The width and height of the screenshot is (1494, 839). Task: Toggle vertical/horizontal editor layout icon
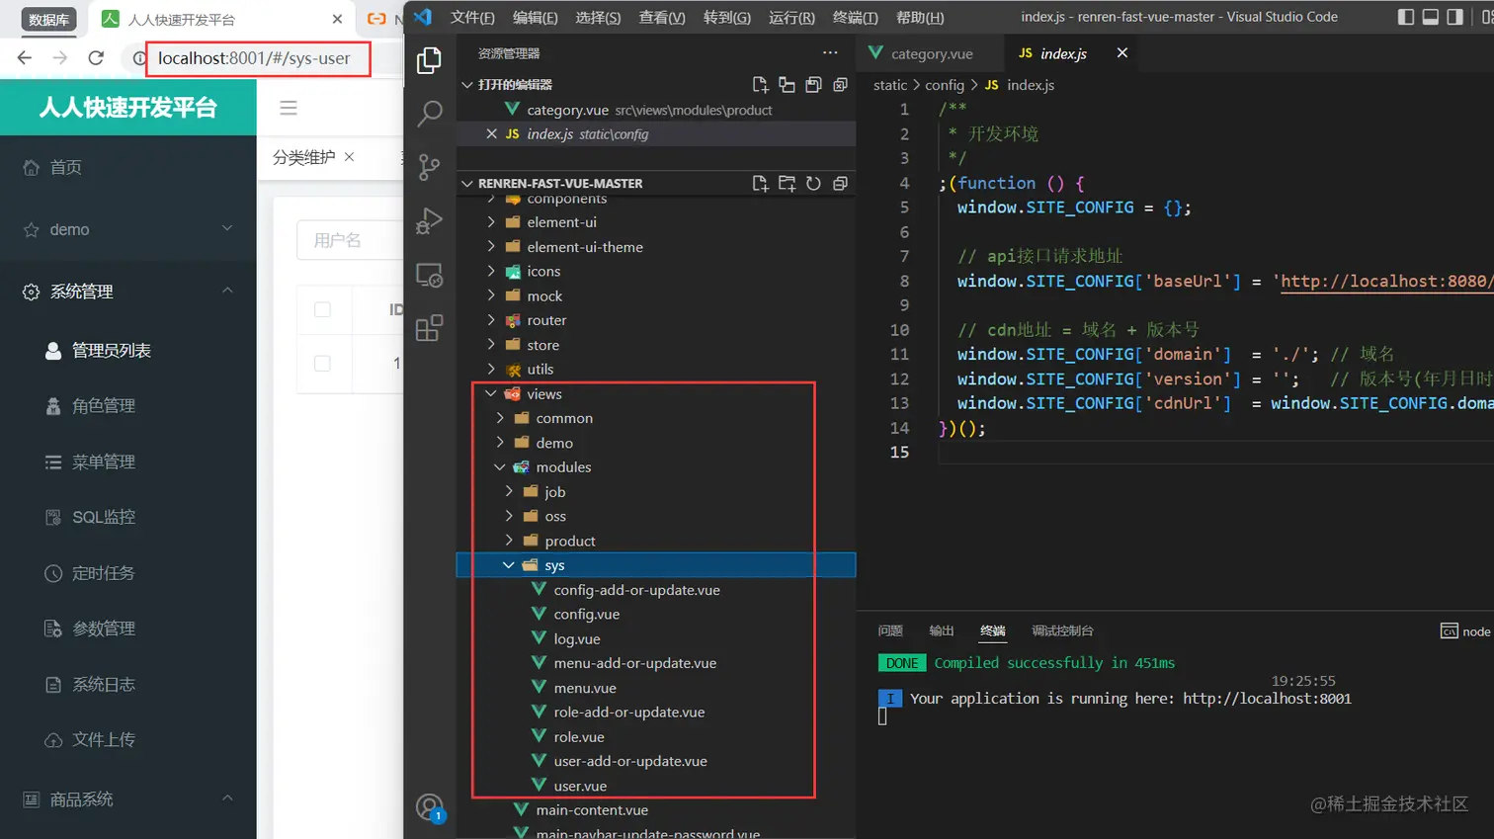(787, 85)
